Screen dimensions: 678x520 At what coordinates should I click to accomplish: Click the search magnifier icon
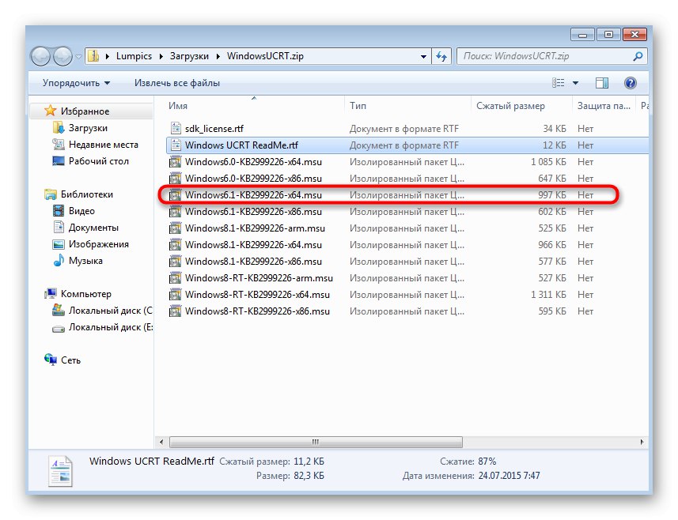638,56
